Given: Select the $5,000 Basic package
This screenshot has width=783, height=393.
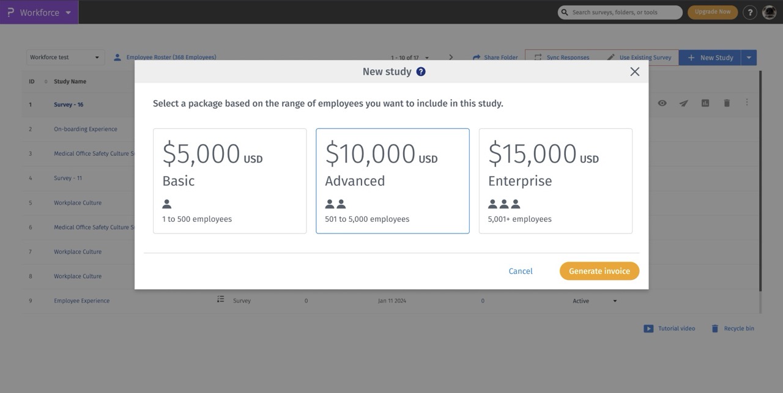Looking at the screenshot, I should tap(229, 181).
